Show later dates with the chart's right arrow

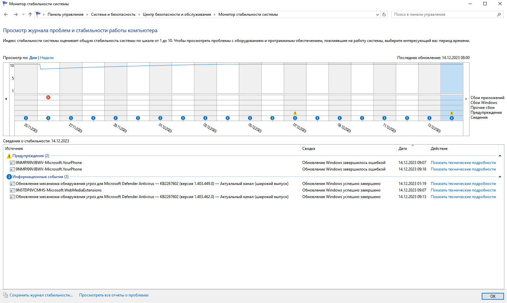[x=466, y=99]
